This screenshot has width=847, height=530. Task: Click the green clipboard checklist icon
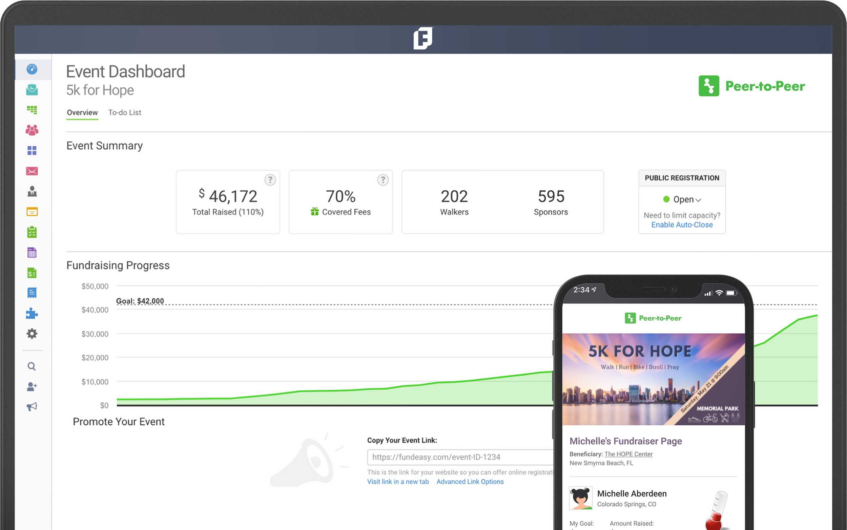pos(32,232)
